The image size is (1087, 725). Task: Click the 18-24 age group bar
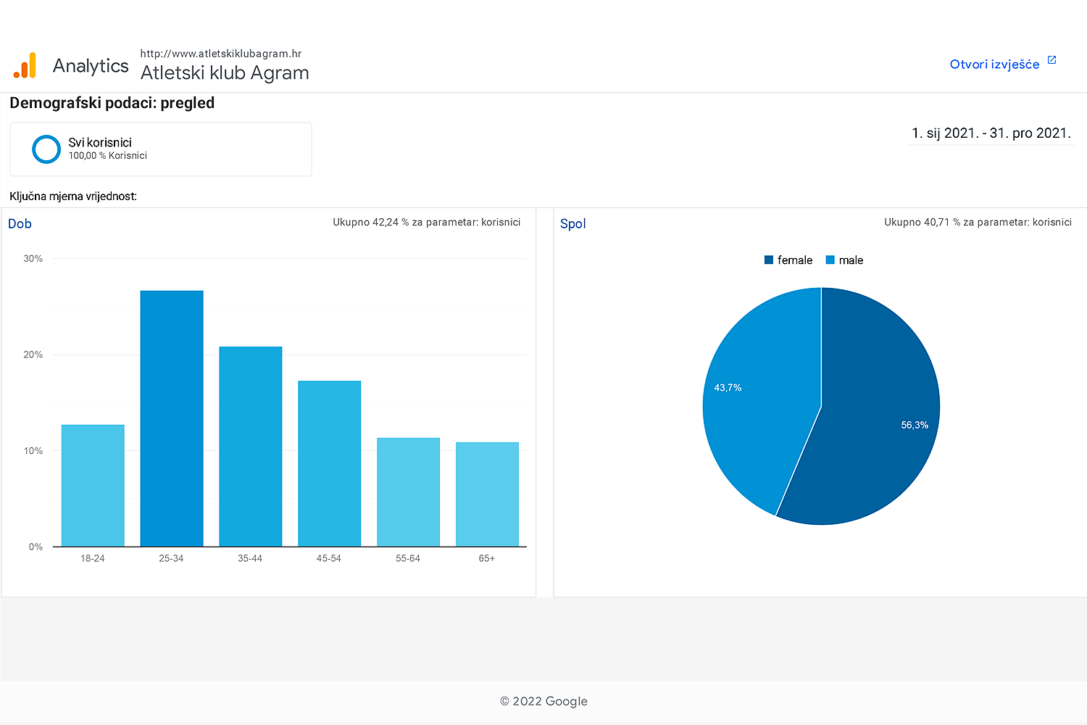[x=93, y=486]
